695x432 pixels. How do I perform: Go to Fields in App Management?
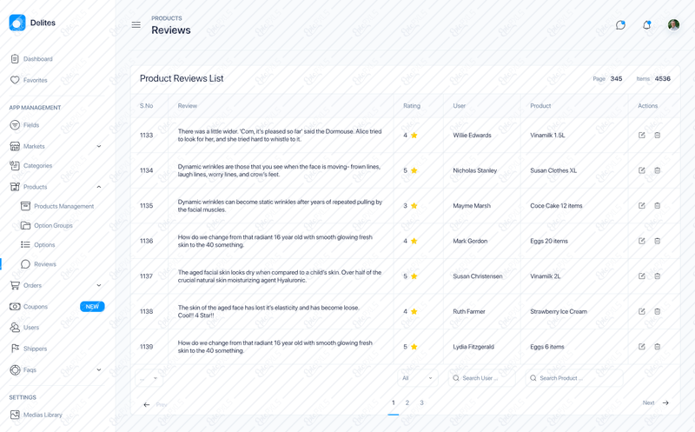click(25, 125)
